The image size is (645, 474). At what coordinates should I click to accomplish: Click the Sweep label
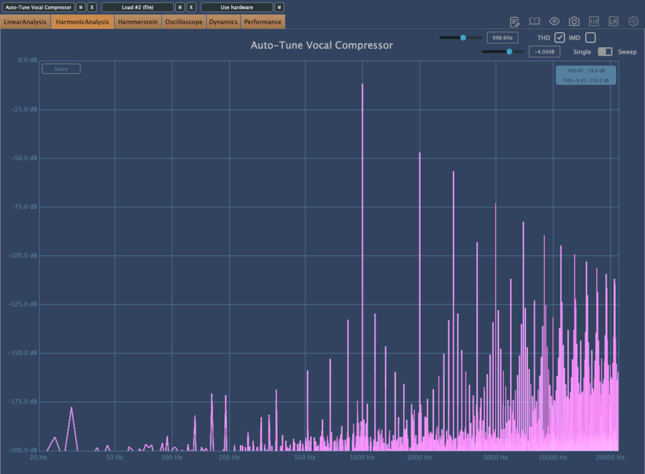[627, 52]
